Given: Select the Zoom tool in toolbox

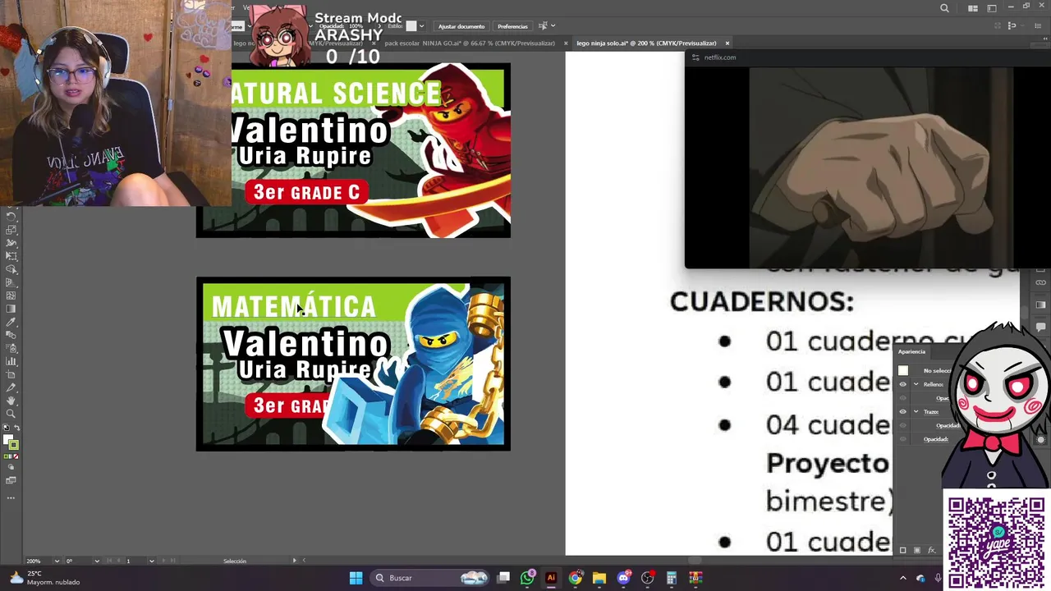Looking at the screenshot, I should pyautogui.click(x=11, y=414).
